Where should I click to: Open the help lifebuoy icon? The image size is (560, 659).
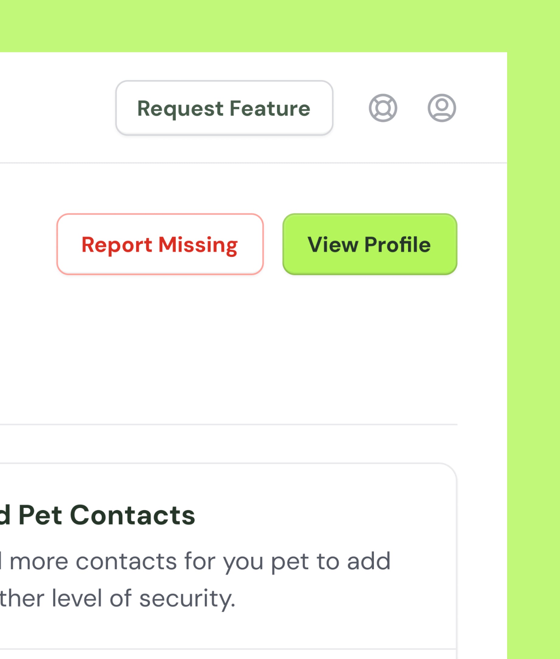(382, 108)
